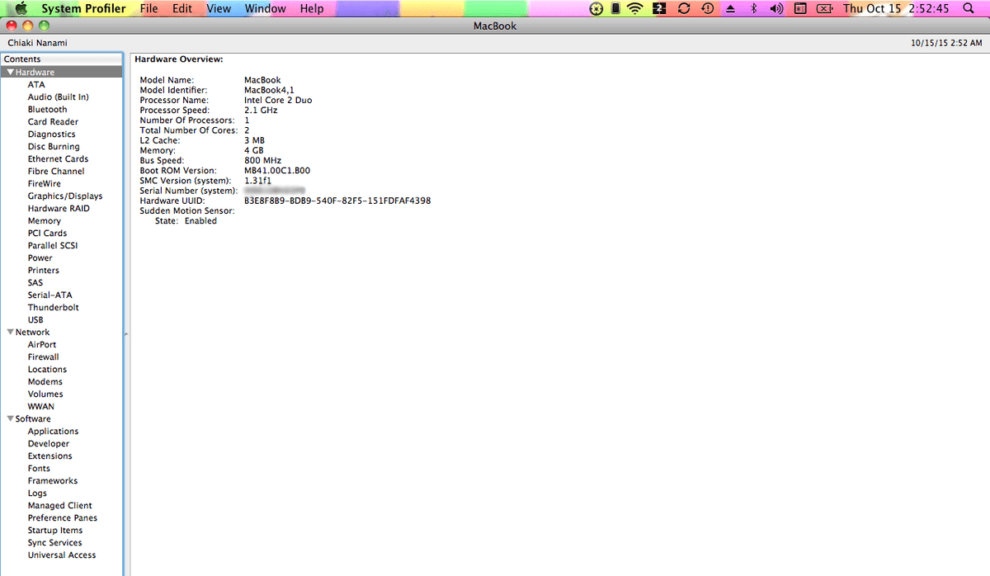Screen dimensions: 990x576
Task: Click the sync arrows menu bar icon
Action: click(x=683, y=8)
